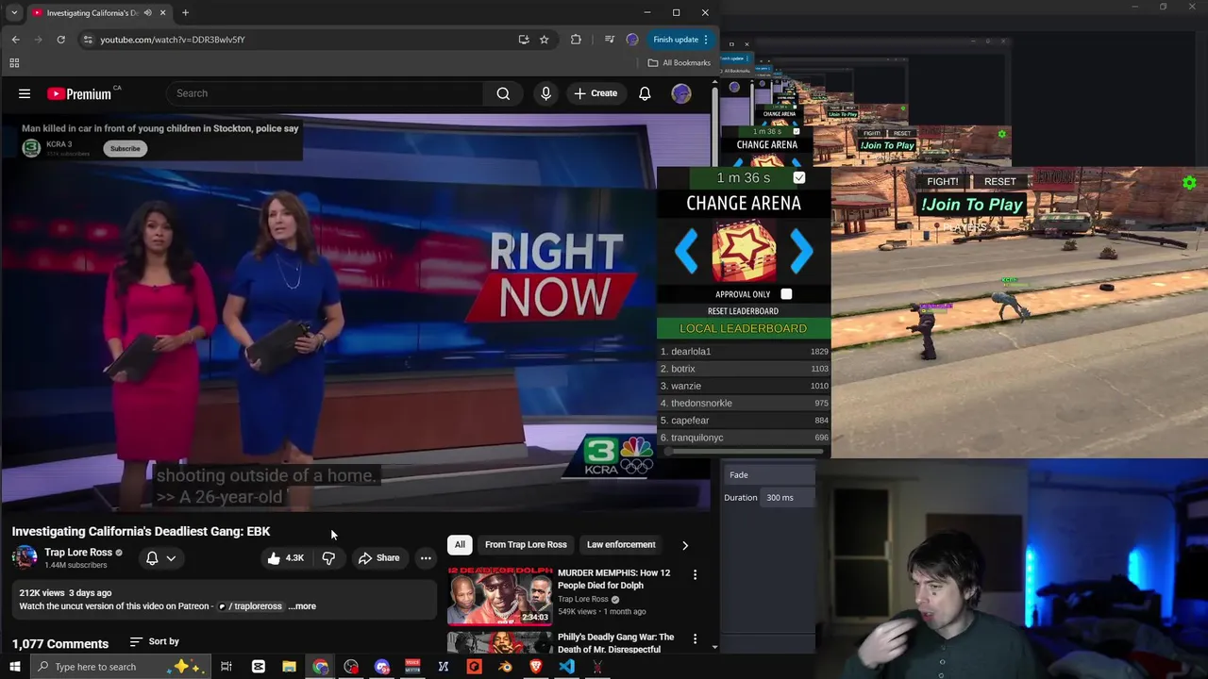1208x679 pixels.
Task: Select the All filter chip
Action: coord(460,544)
